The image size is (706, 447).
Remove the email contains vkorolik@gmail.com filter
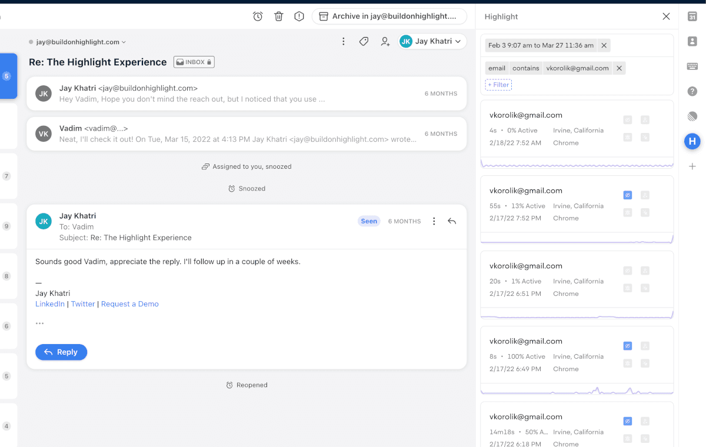coord(619,68)
